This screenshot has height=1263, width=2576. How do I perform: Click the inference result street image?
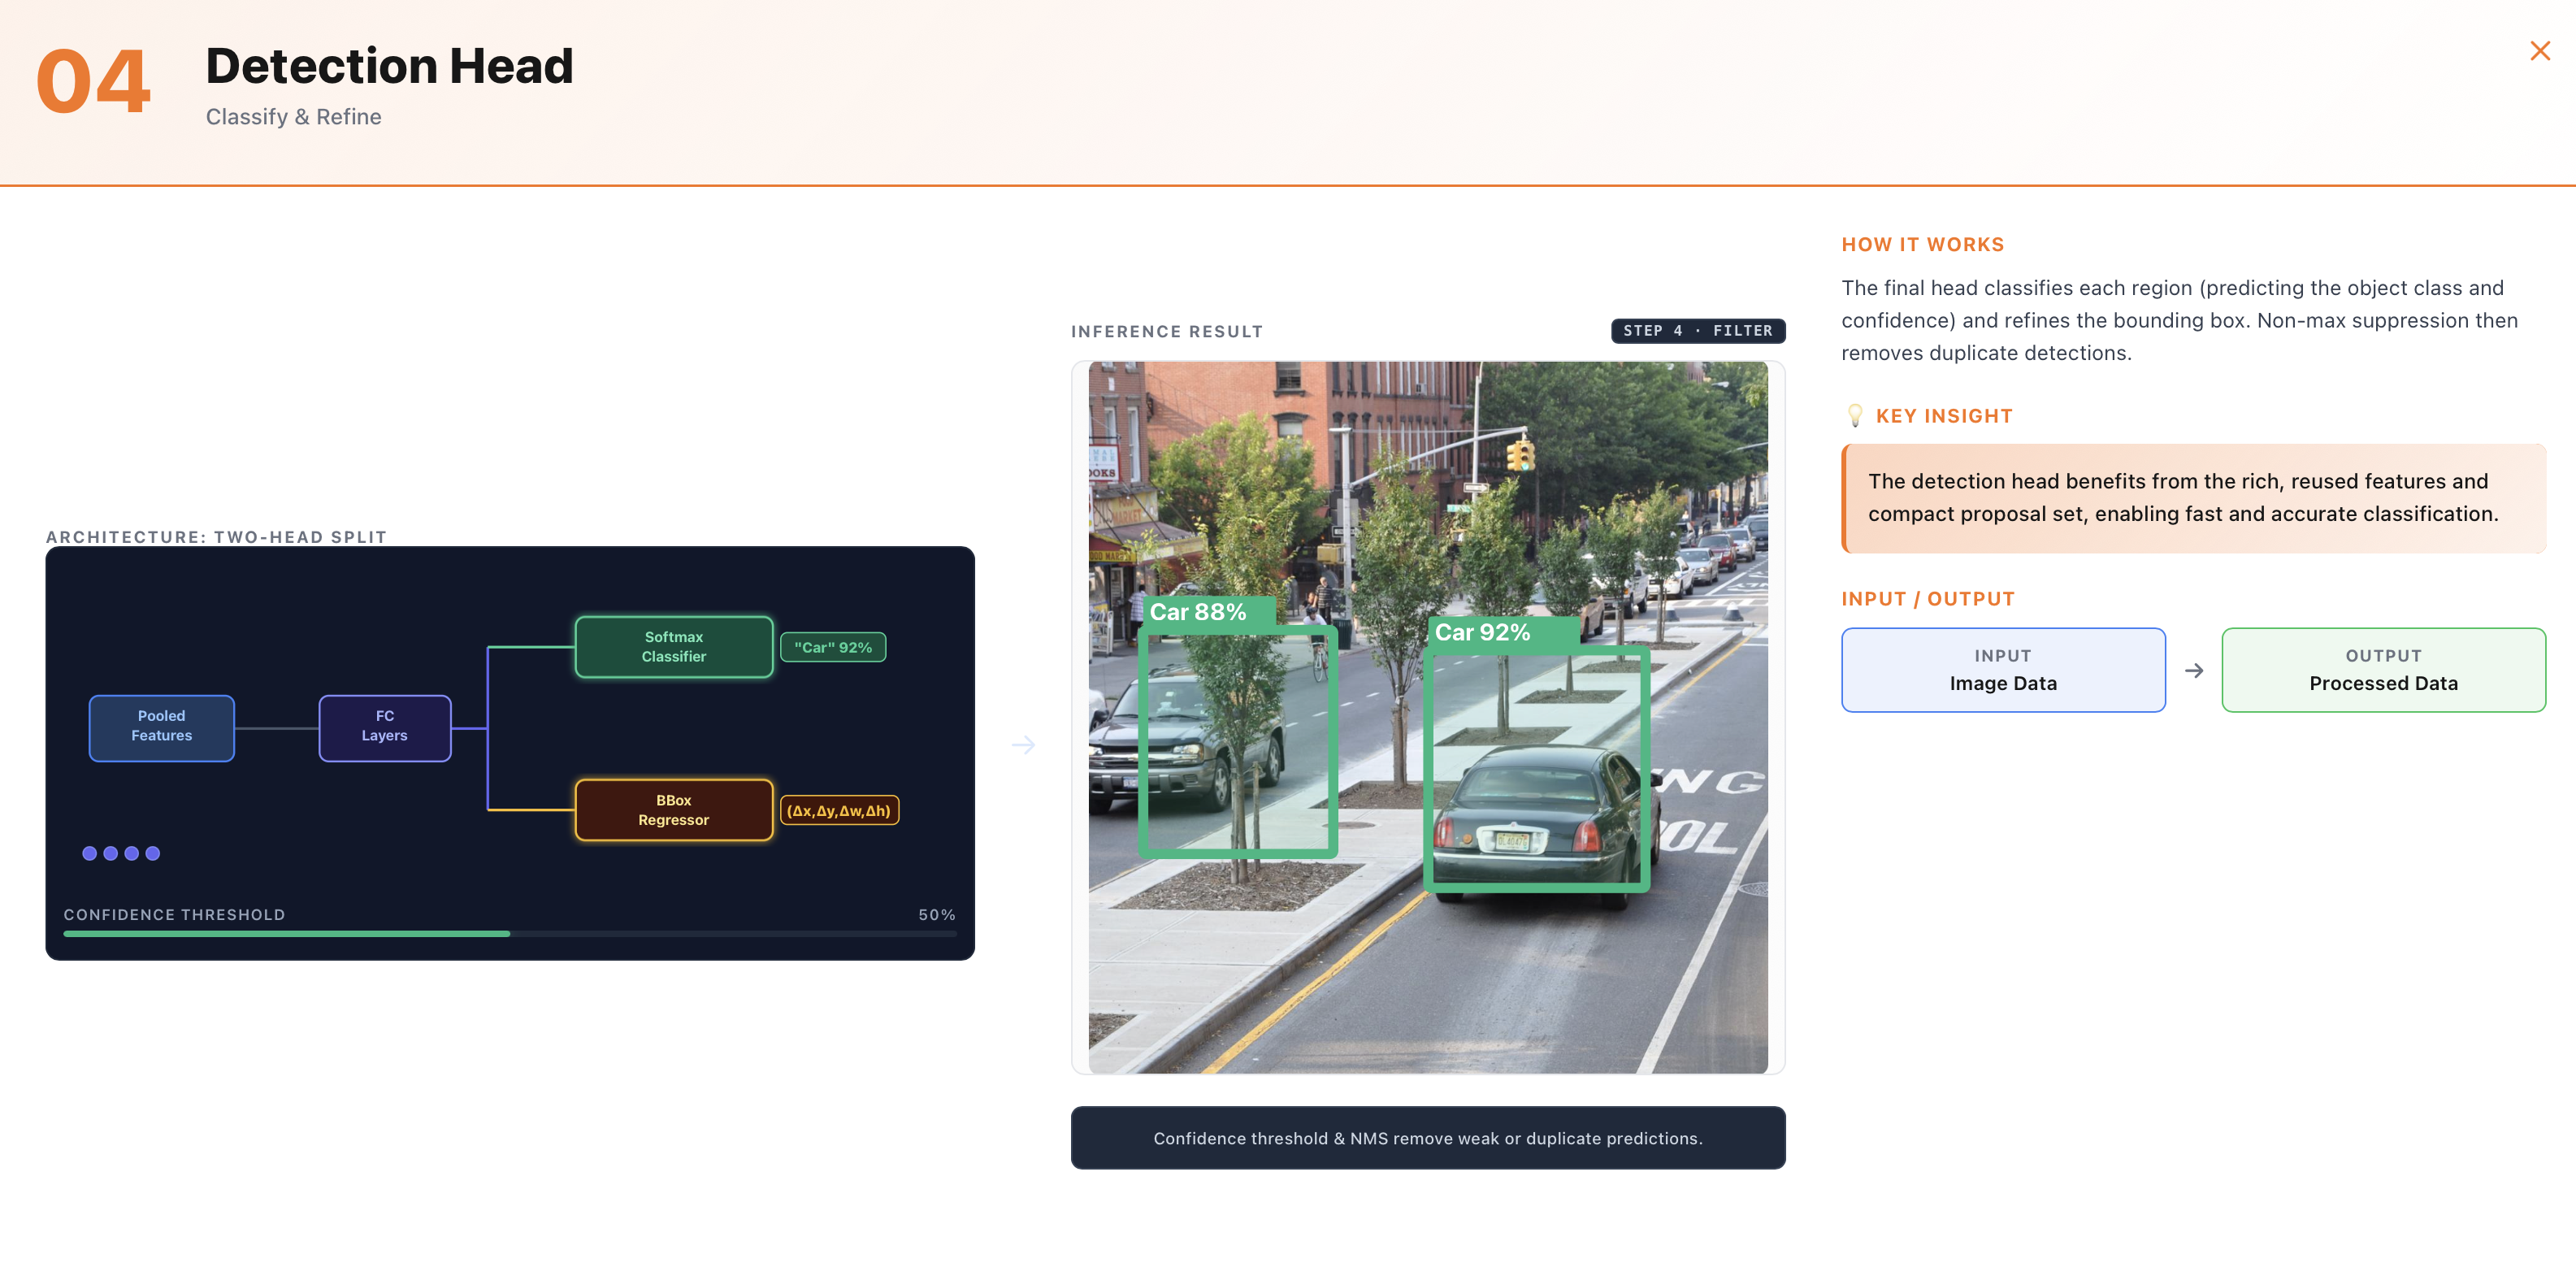[x=1428, y=717]
